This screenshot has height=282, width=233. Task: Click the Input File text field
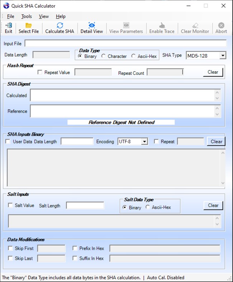pyautogui.click(x=125, y=43)
